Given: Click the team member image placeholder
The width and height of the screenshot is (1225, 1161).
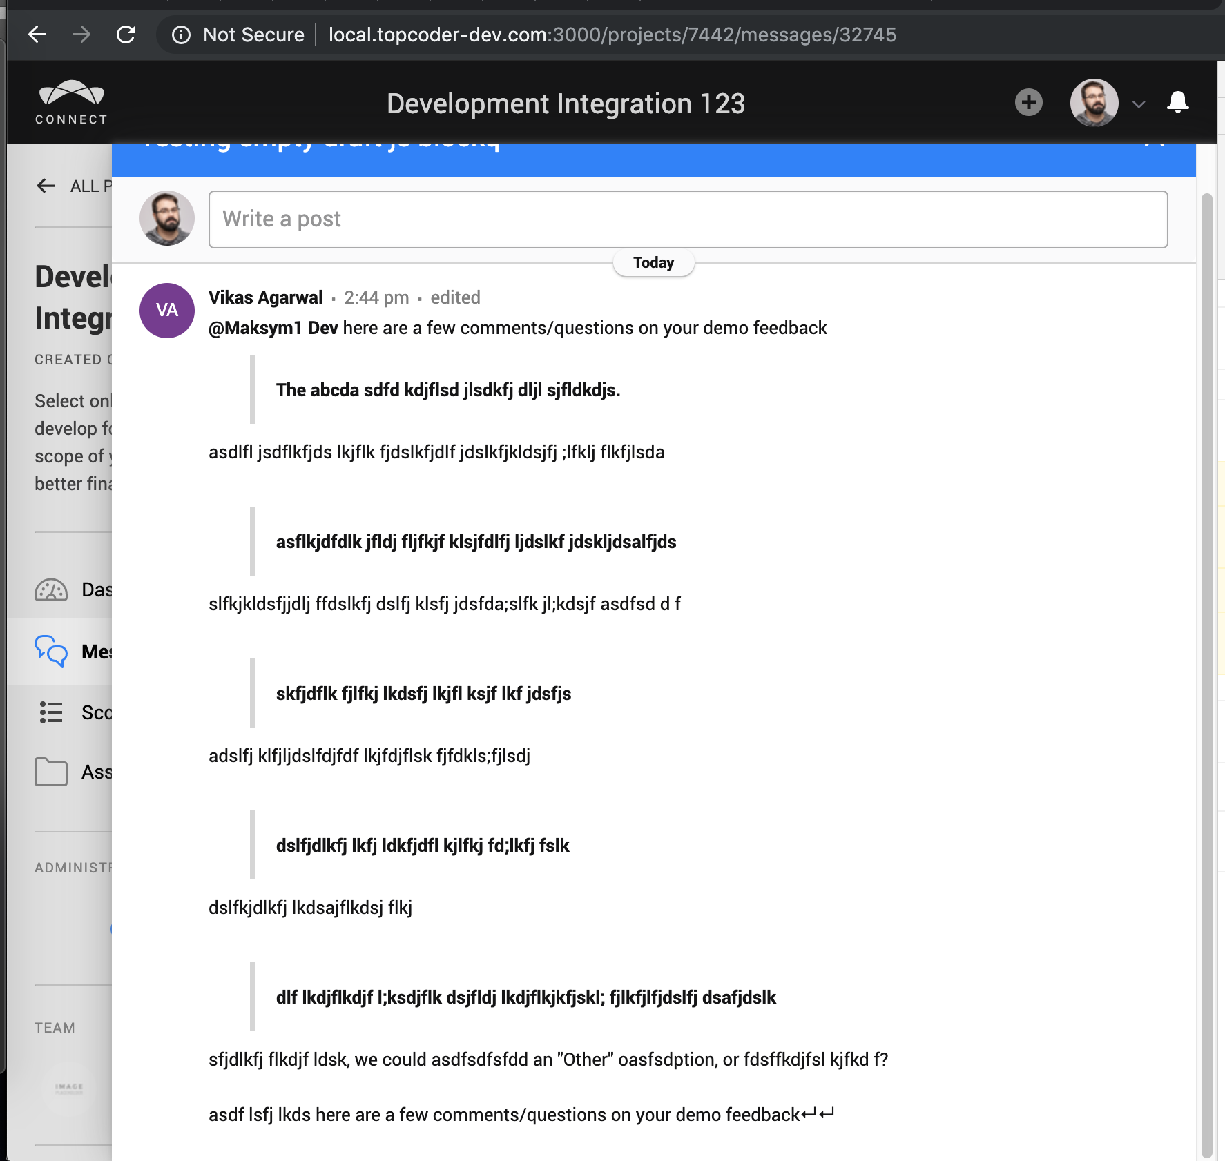Looking at the screenshot, I should [69, 1088].
